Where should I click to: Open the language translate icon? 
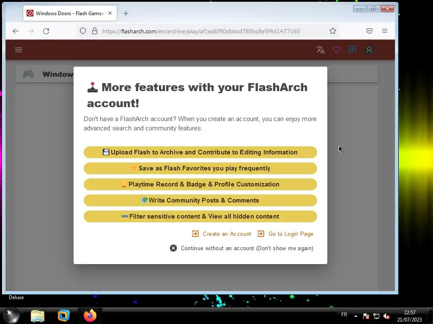(321, 50)
